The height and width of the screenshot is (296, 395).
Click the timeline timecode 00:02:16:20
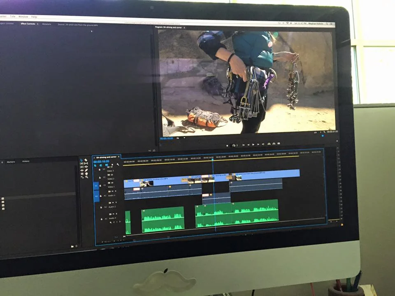click(101, 161)
